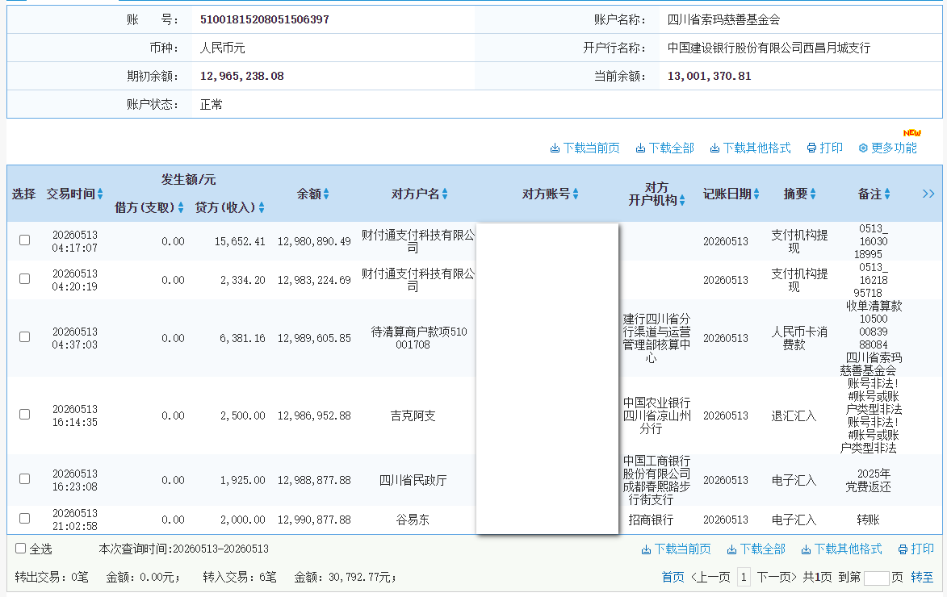Click counterparty 四川省民政厅

pos(413,480)
